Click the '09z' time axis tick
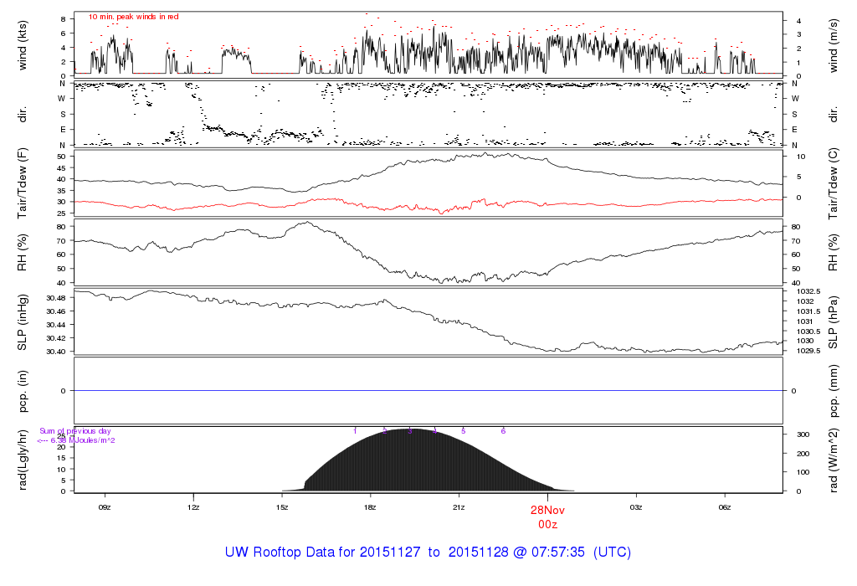 point(105,507)
